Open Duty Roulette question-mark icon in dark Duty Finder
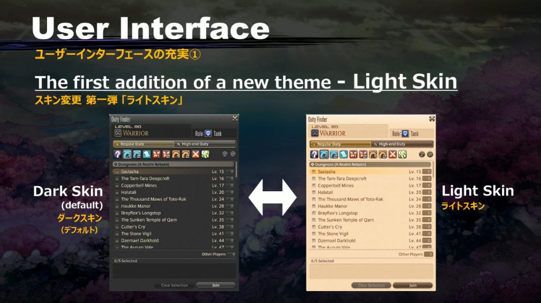Viewport: 541px width, 303px height. [118, 154]
